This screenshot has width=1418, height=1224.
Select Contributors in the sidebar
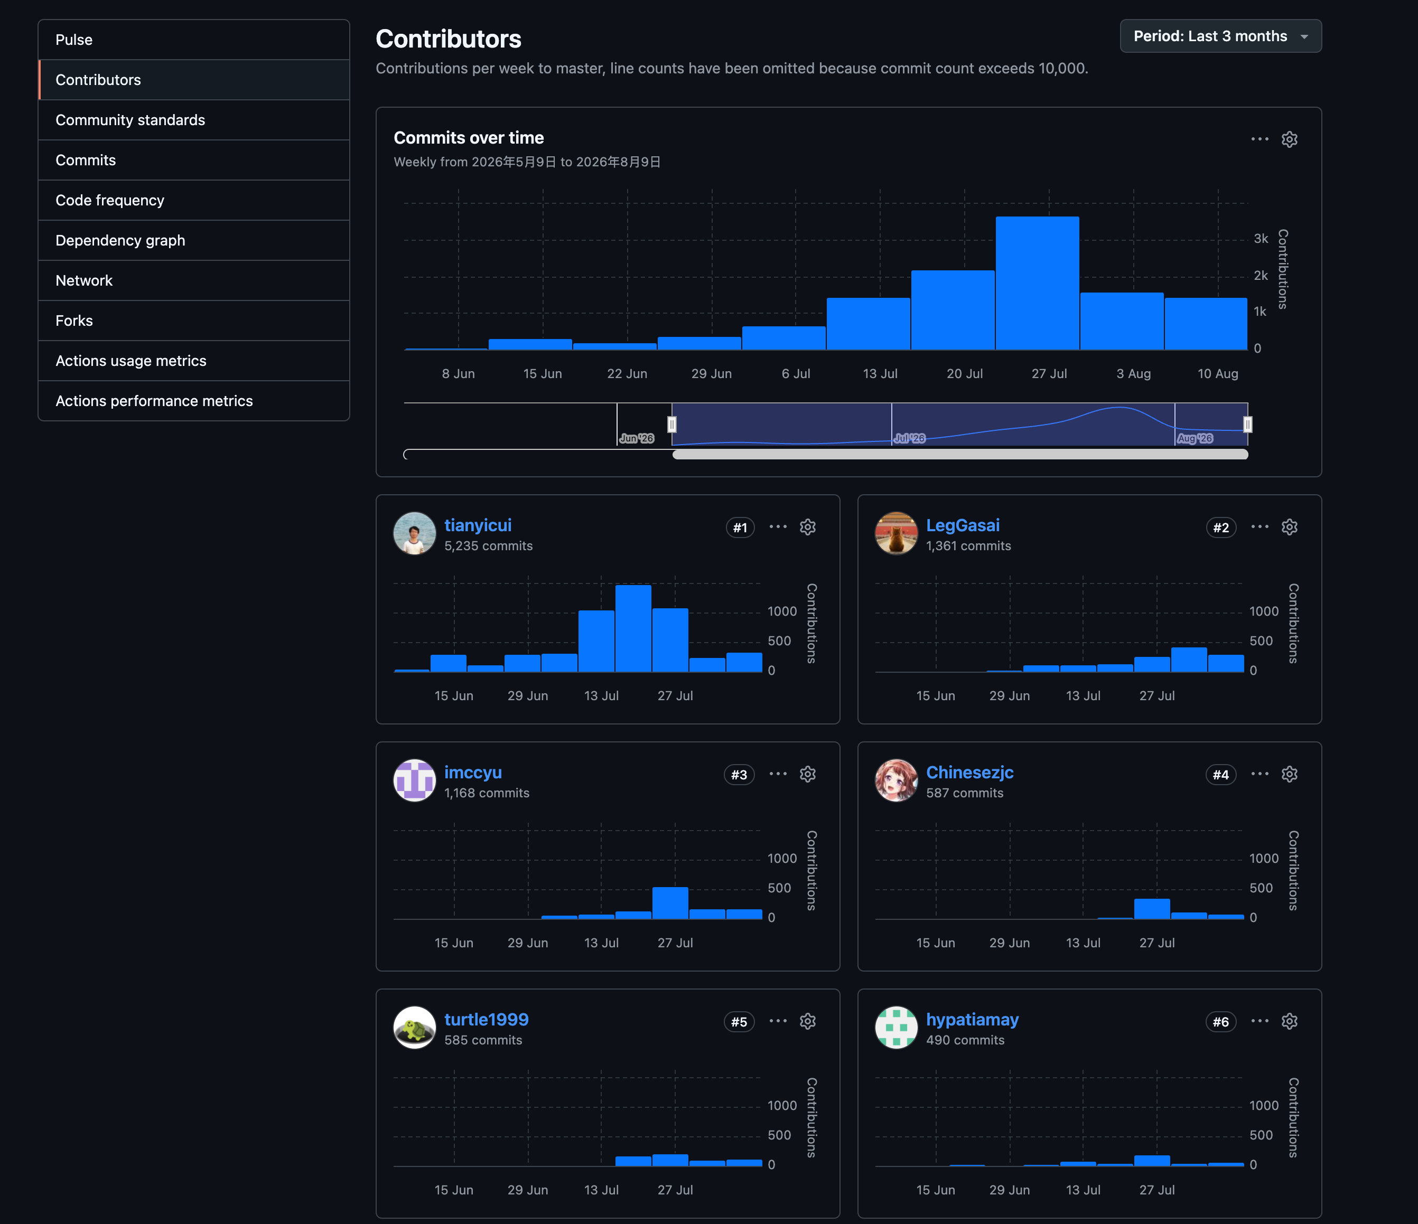pos(194,80)
